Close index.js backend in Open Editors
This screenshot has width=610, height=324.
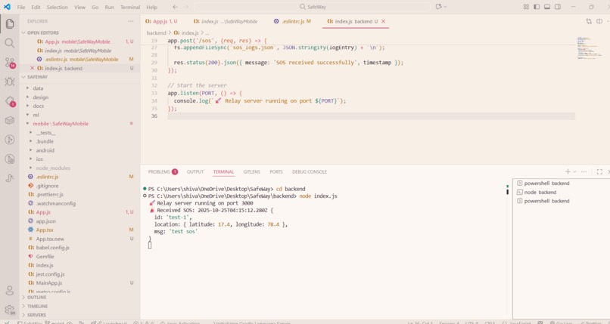(33, 68)
